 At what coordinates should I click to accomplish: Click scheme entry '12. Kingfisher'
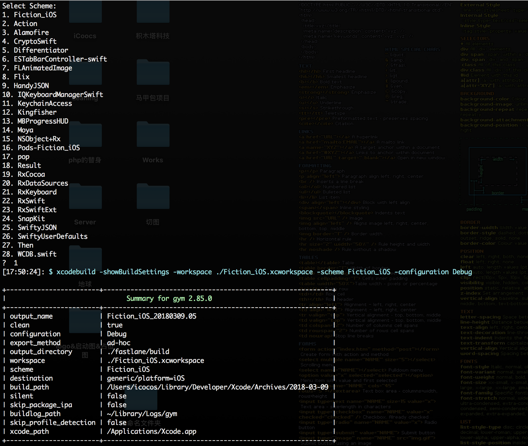29,112
